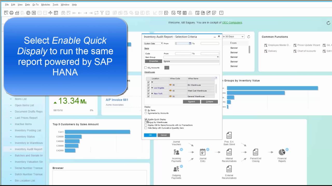Toggle the Enable Quick Display checkbox

146,119
